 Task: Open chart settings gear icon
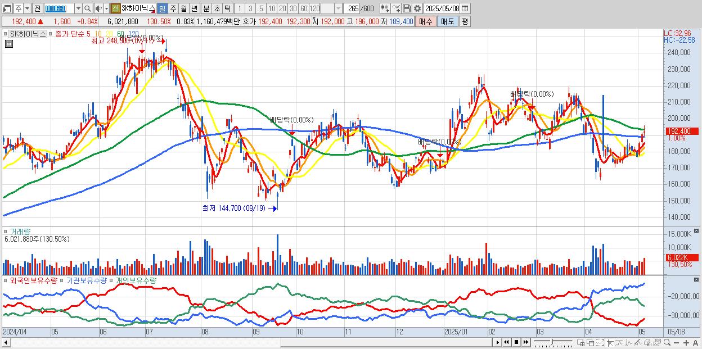417,8
